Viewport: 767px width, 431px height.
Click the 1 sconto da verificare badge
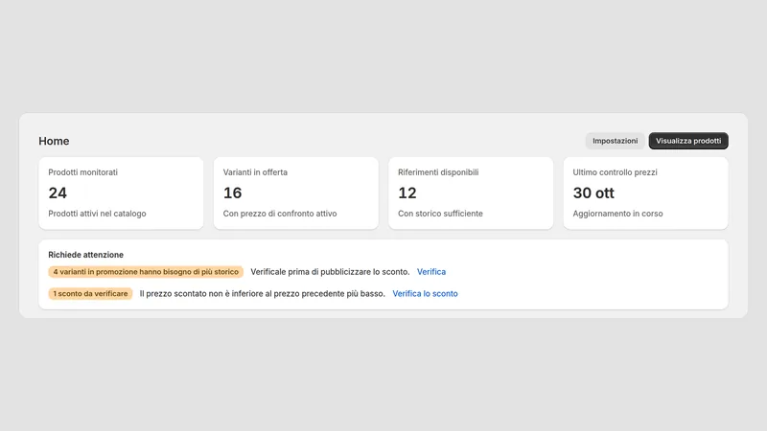click(90, 294)
